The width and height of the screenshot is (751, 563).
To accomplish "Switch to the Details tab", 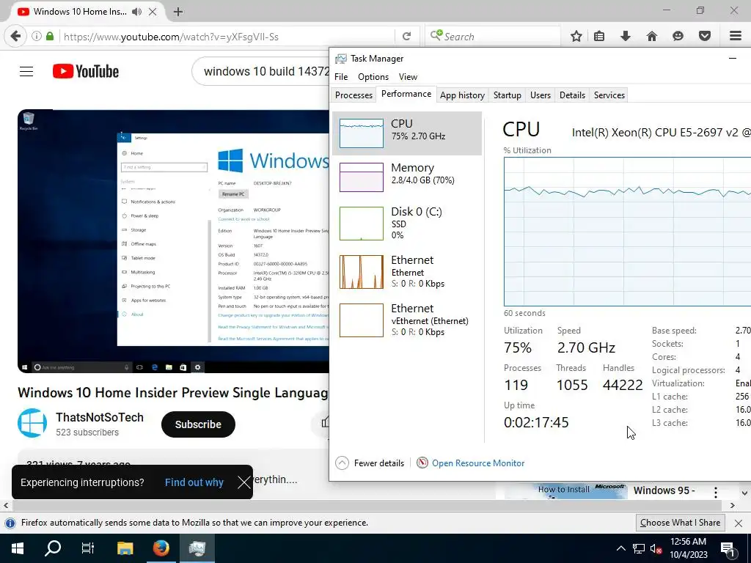I will (572, 95).
